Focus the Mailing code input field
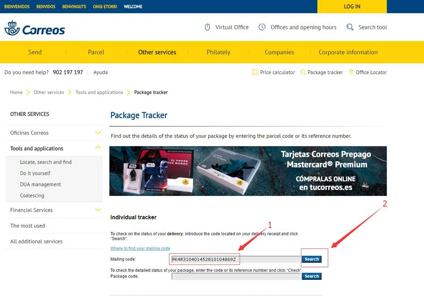The width and height of the screenshot is (424, 301). (236, 259)
